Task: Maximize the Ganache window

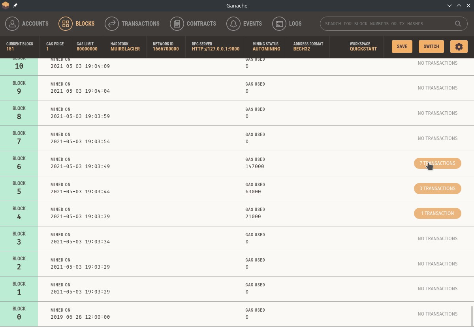Action: [x=459, y=6]
